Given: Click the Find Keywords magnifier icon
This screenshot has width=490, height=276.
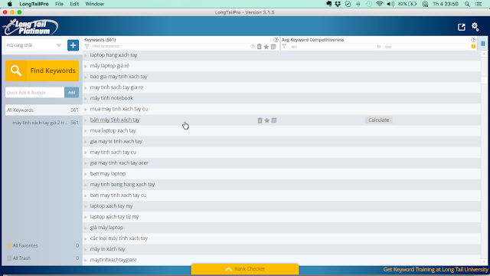Looking at the screenshot, I should pos(16,71).
